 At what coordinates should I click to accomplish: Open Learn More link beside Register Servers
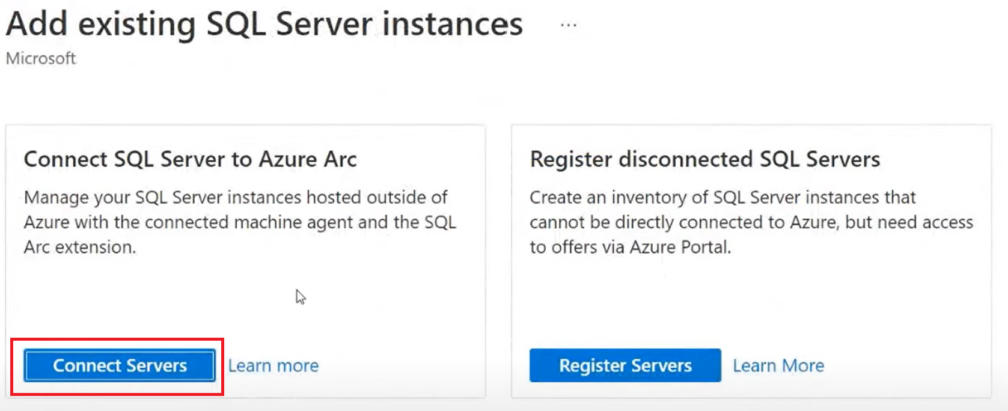778,365
